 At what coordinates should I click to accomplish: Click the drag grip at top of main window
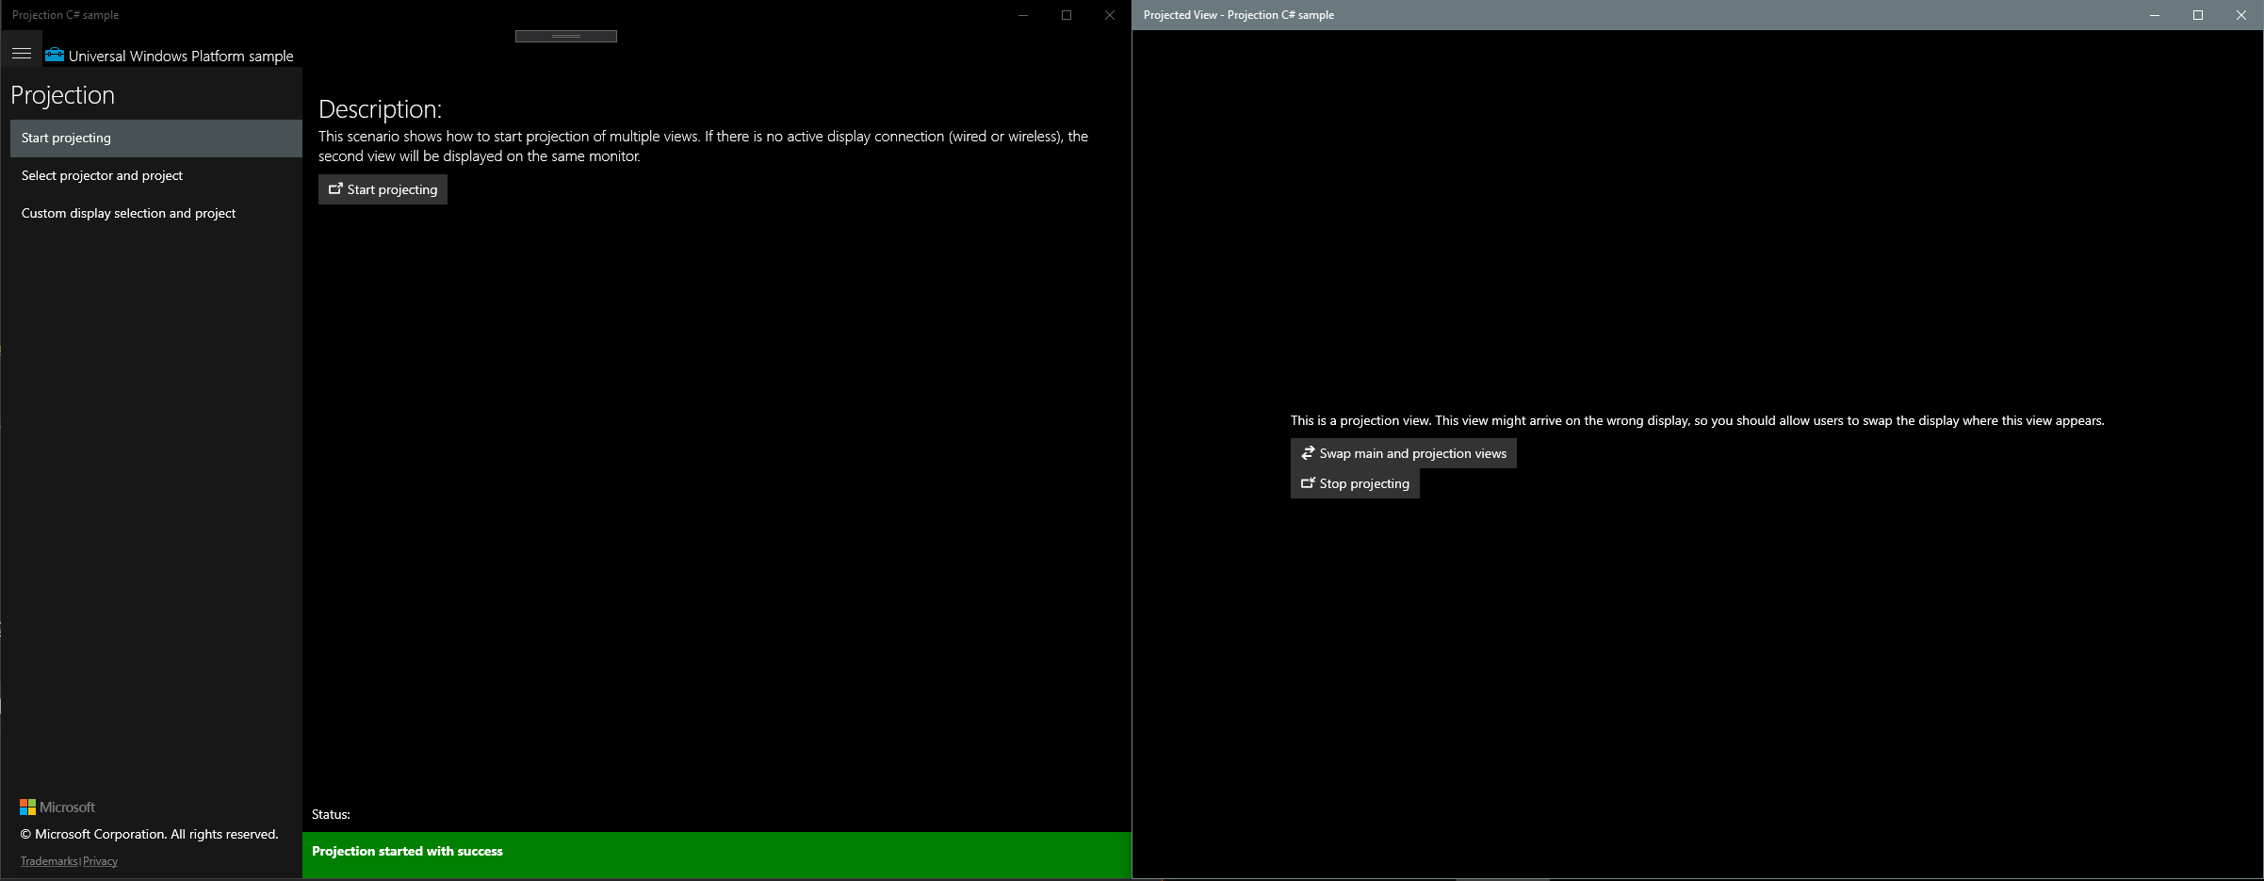click(565, 35)
